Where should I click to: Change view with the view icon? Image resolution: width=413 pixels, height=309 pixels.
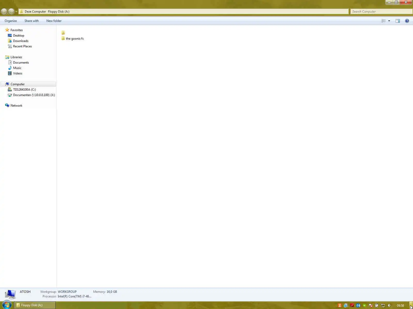point(384,21)
